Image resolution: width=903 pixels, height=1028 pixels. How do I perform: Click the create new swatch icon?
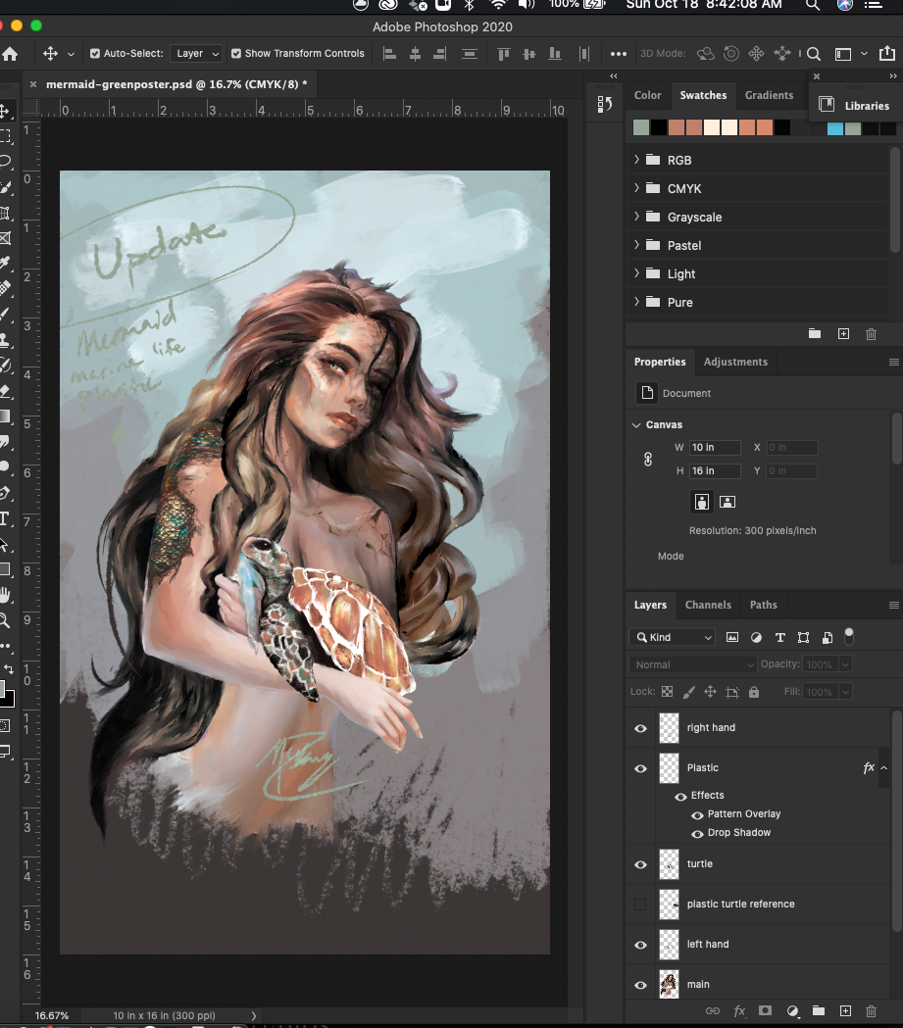(843, 334)
